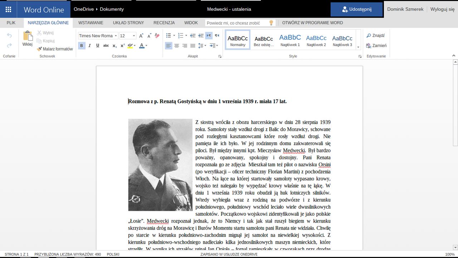This screenshot has height=258, width=458.
Task: Expand font color dropdown arrow
Action: coord(146,46)
